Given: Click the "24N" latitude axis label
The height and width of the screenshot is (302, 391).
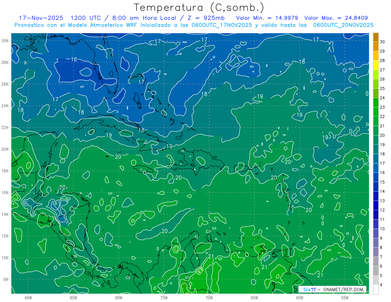Looking at the screenshot, I should (5, 106).
